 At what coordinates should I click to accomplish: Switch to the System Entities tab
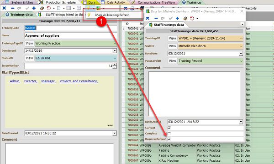(19, 2)
